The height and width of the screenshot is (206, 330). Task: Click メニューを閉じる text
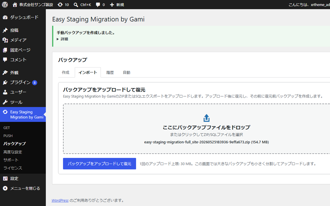tap(25, 188)
